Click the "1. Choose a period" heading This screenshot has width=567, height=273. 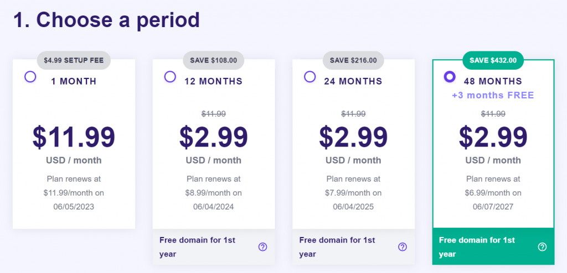coord(106,20)
